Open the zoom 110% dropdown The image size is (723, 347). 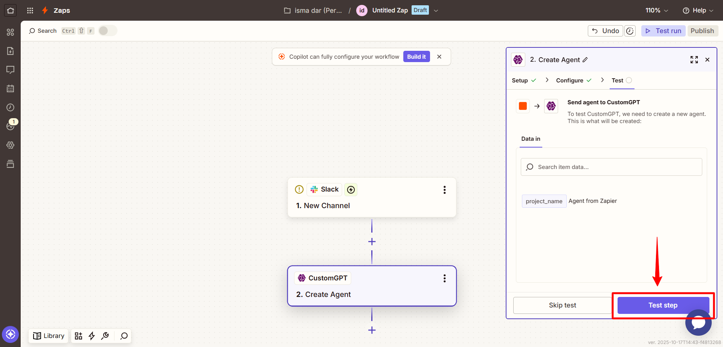click(657, 11)
